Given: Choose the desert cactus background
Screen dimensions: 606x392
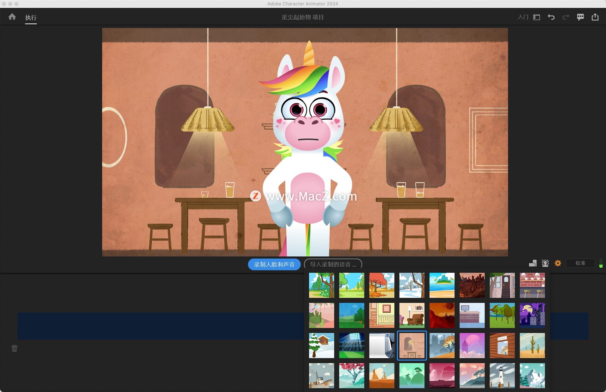Looking at the screenshot, I should (x=532, y=346).
